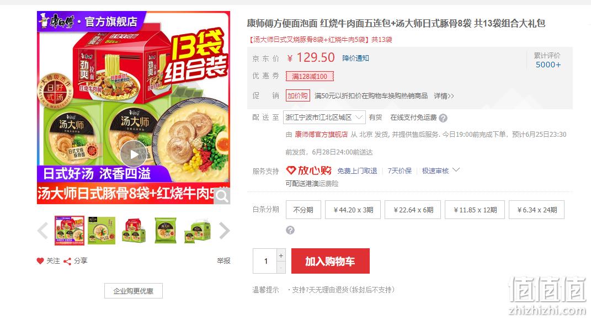Viewport: 591px width, 320px height.
Task: Open 康师傅官方旗舰店 store link
Action: (x=321, y=135)
